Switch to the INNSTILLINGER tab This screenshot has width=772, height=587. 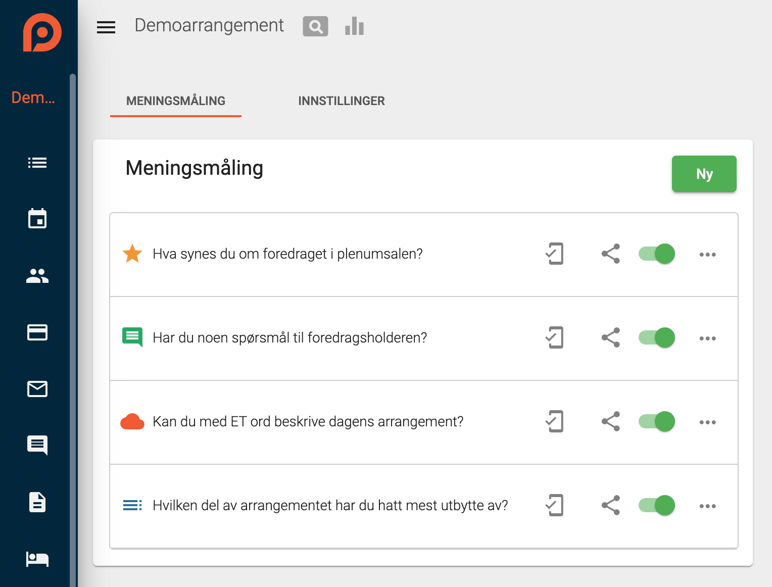[x=342, y=101]
